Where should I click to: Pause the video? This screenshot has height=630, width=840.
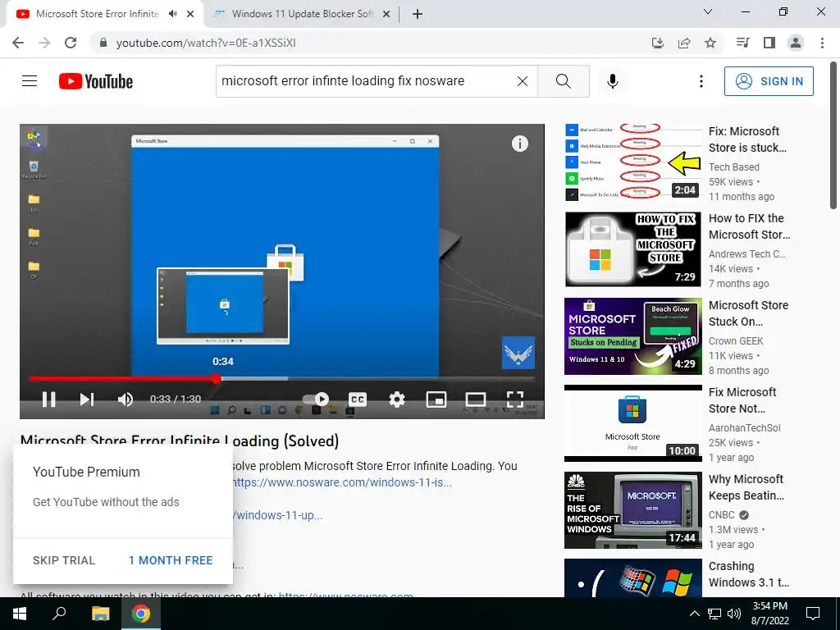48,399
